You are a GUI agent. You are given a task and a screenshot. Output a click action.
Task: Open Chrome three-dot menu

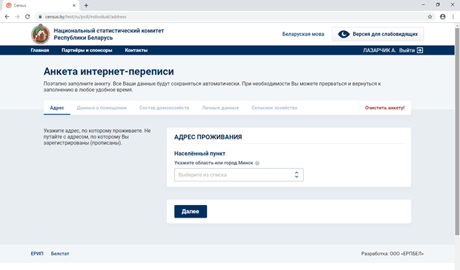click(453, 17)
